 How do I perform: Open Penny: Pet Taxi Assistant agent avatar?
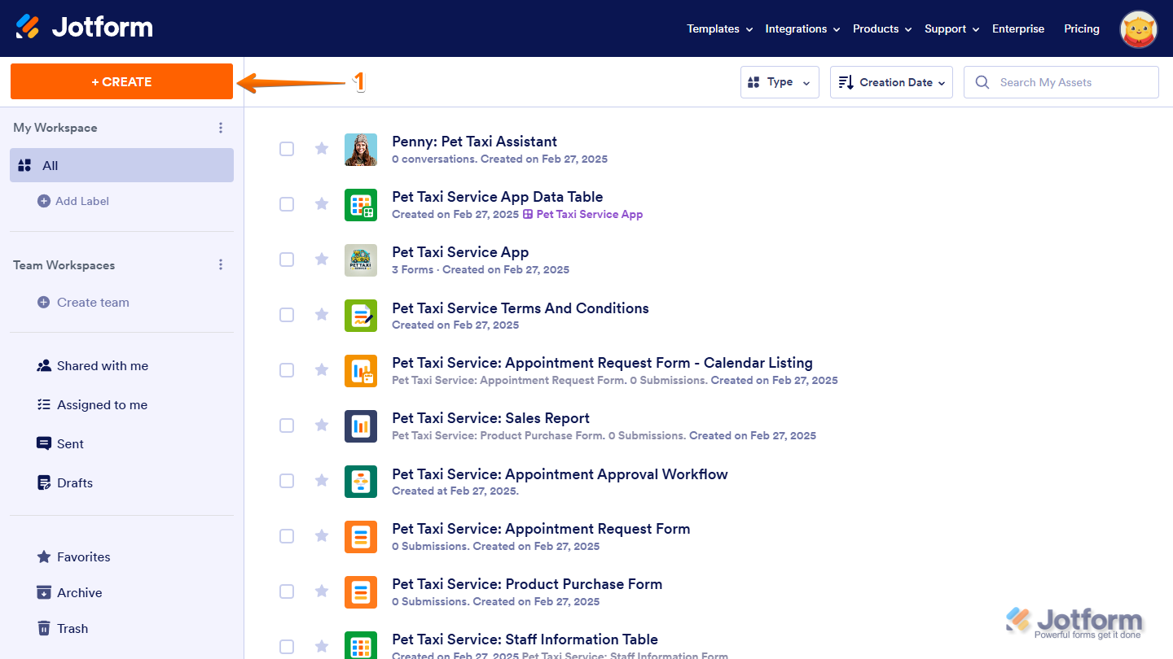click(361, 150)
